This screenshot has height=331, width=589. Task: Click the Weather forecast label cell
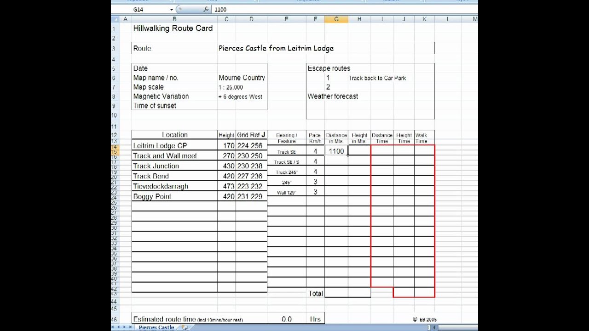pos(333,96)
